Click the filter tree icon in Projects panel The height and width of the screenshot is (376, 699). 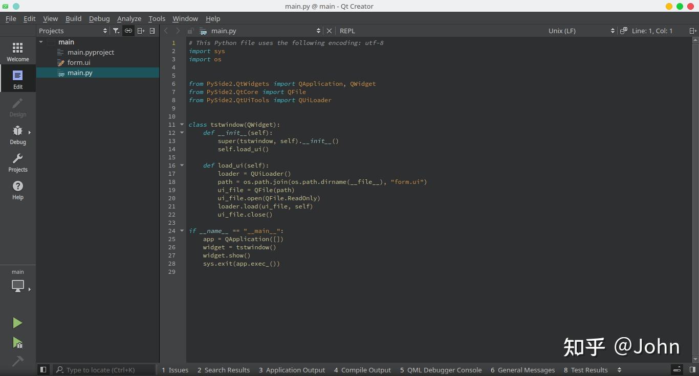coord(116,31)
